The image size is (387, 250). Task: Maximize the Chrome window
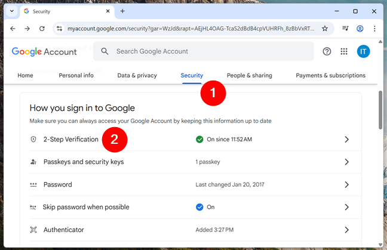click(x=355, y=11)
